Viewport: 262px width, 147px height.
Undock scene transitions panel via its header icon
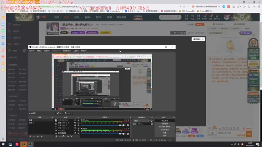(x=152, y=117)
